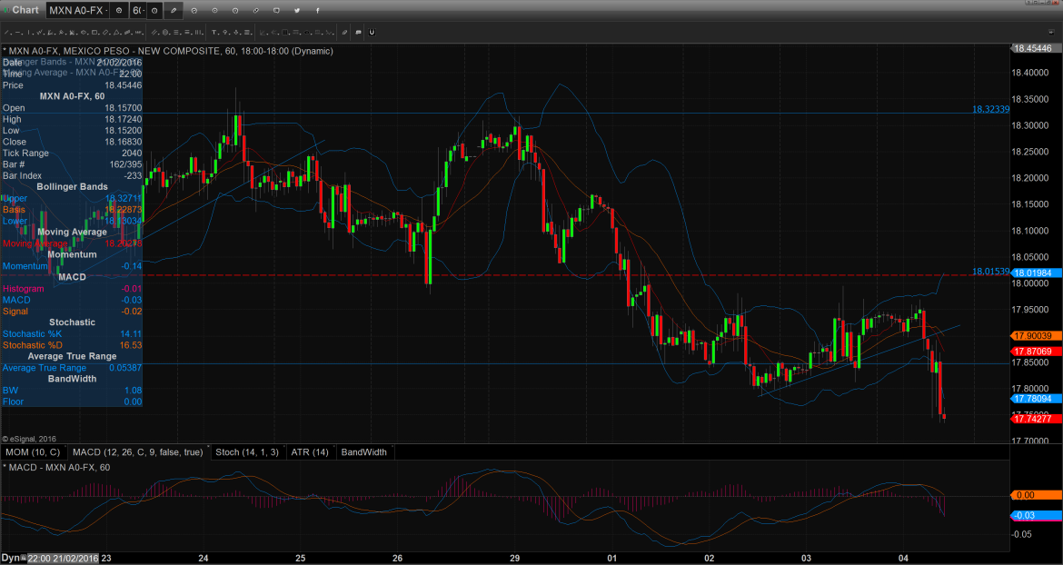Image resolution: width=1063 pixels, height=565 pixels.
Task: Click the Tick Range value row
Action: click(x=72, y=154)
